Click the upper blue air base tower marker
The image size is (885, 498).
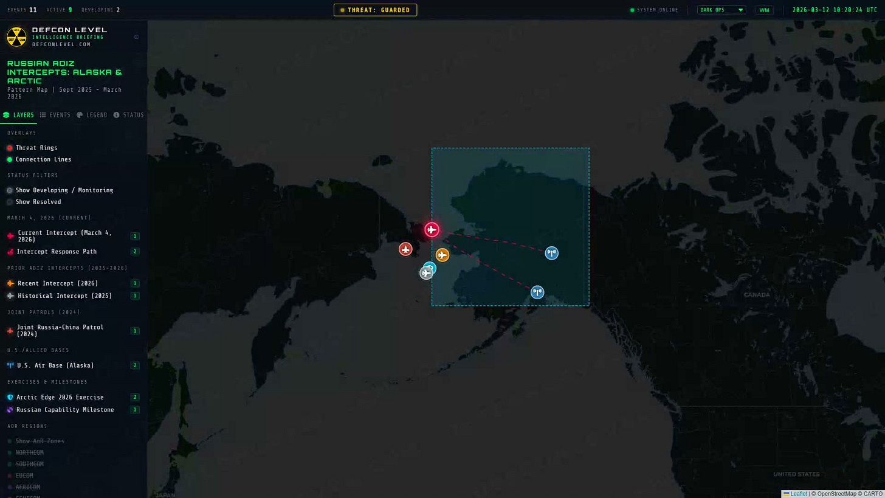551,253
